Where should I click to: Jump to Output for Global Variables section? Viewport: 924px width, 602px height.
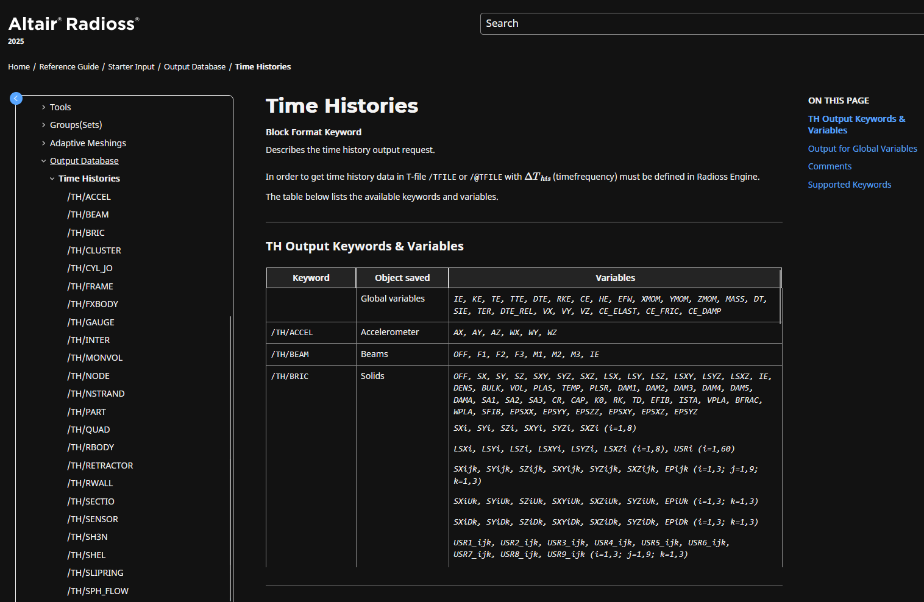coord(862,149)
